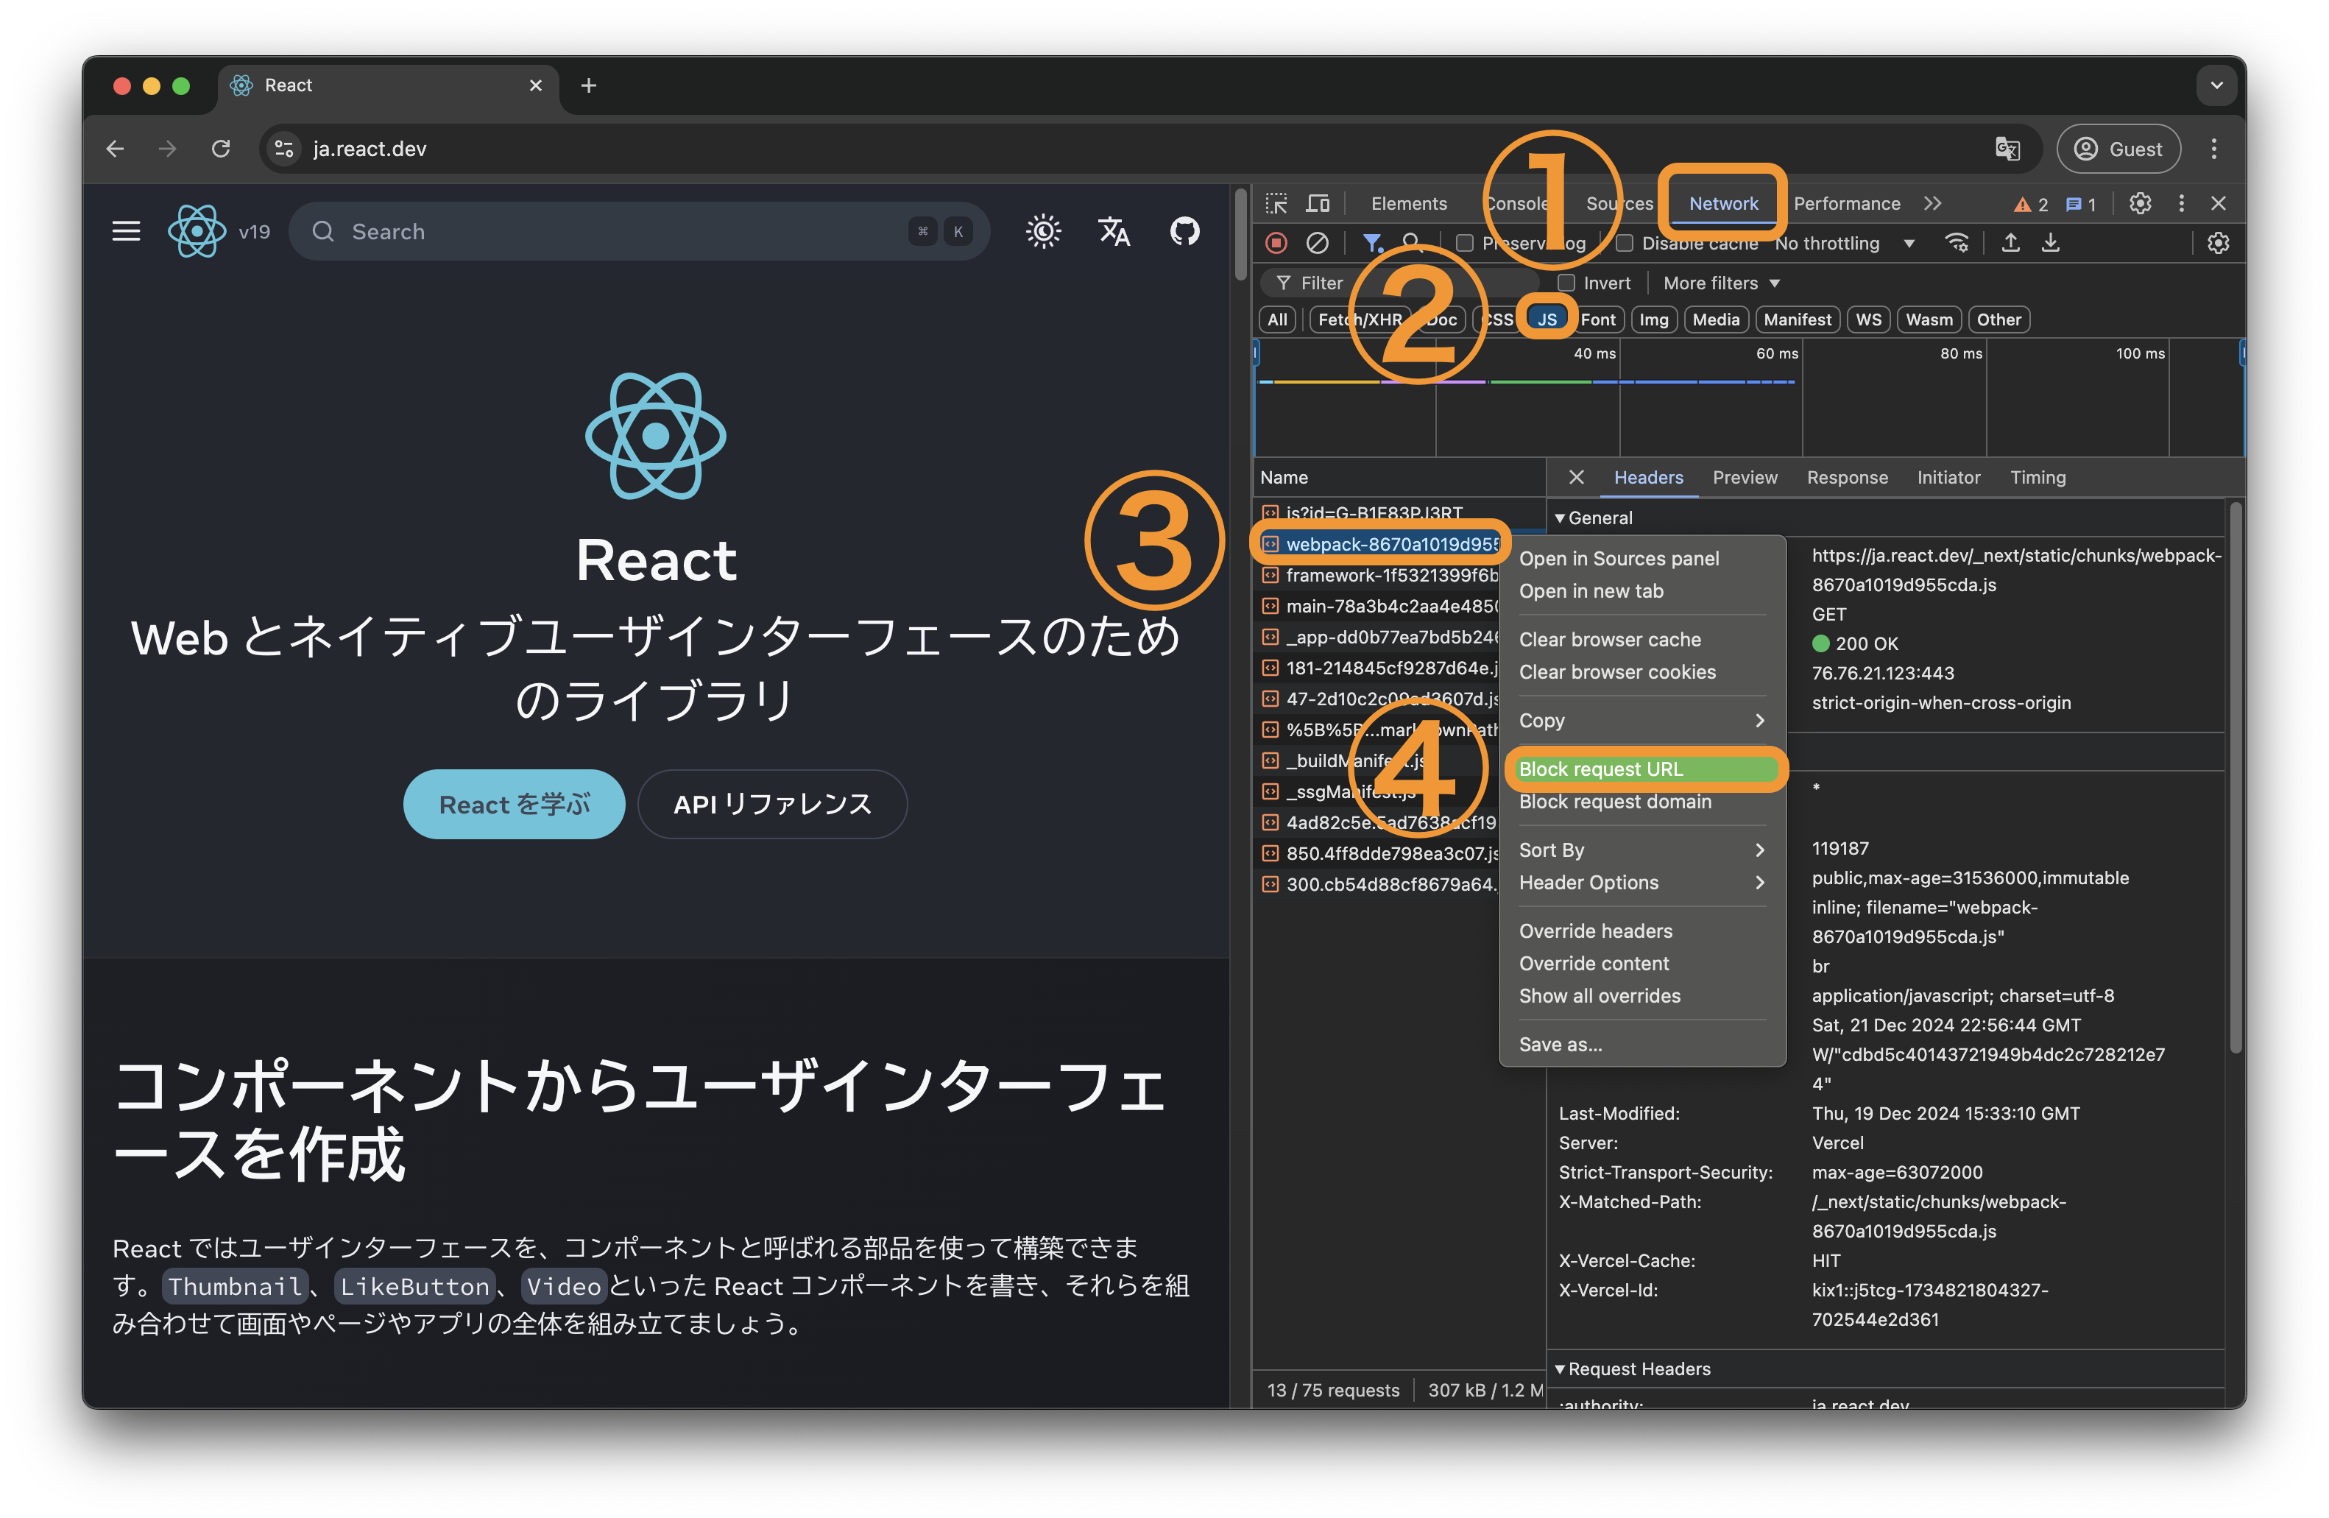Open DevTools settings gear icon
2329x1518 pixels.
tap(2141, 204)
